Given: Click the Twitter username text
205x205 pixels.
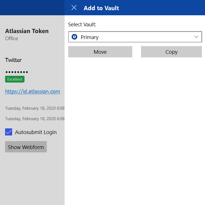Looking at the screenshot, I should pyautogui.click(x=13, y=60).
